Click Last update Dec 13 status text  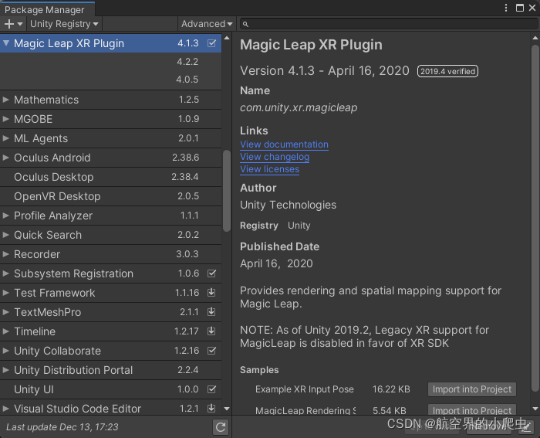(x=62, y=427)
